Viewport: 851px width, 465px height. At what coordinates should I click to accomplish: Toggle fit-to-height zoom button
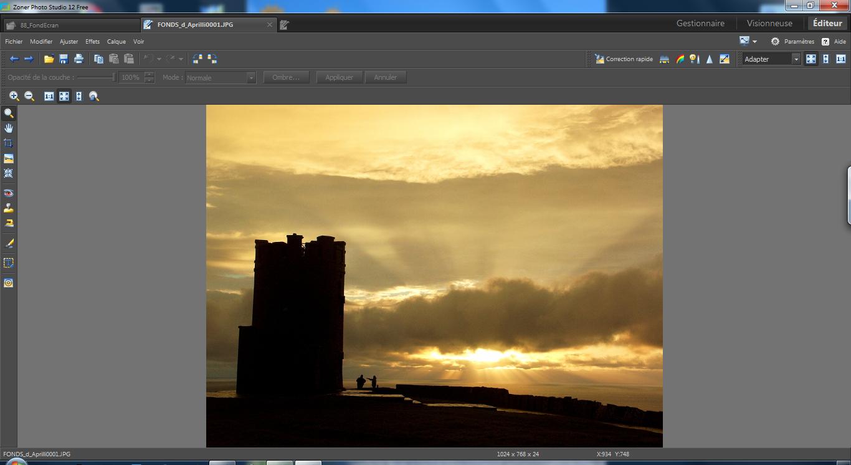(825, 59)
